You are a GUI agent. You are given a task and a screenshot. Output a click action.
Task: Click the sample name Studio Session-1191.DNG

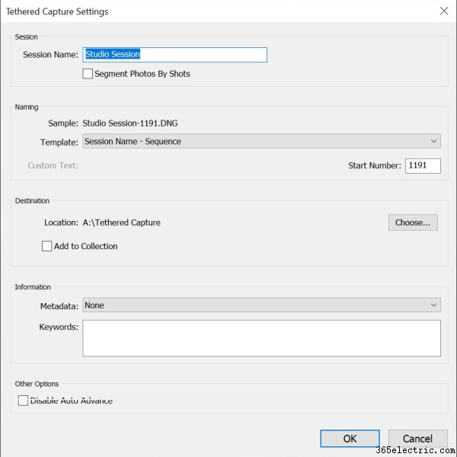tap(130, 123)
